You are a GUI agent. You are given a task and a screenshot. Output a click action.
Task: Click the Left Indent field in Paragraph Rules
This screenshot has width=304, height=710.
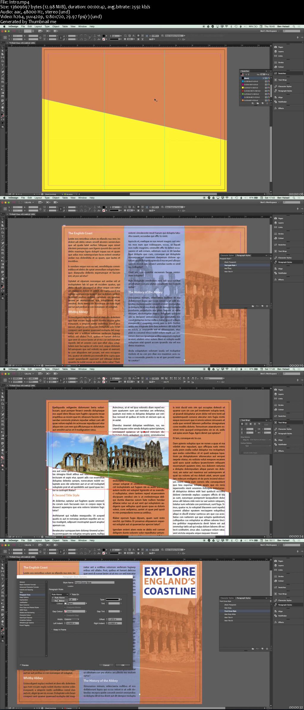coord(73,623)
